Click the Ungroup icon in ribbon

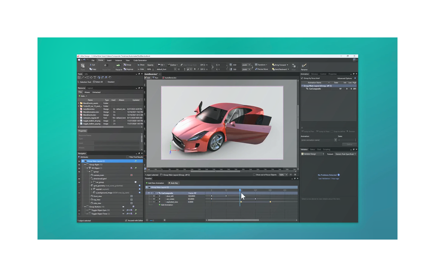pos(124,69)
